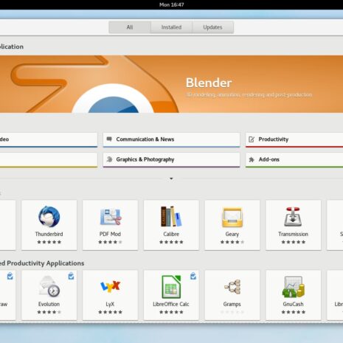Click the Calibre name label
The width and height of the screenshot is (343, 343).
(171, 234)
